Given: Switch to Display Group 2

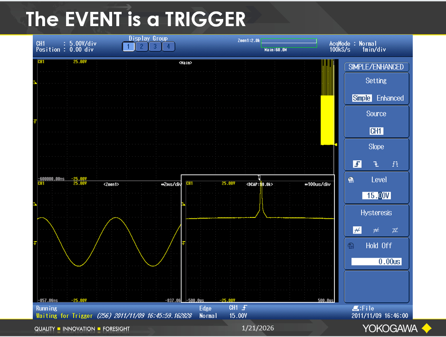Looking at the screenshot, I should click(142, 47).
